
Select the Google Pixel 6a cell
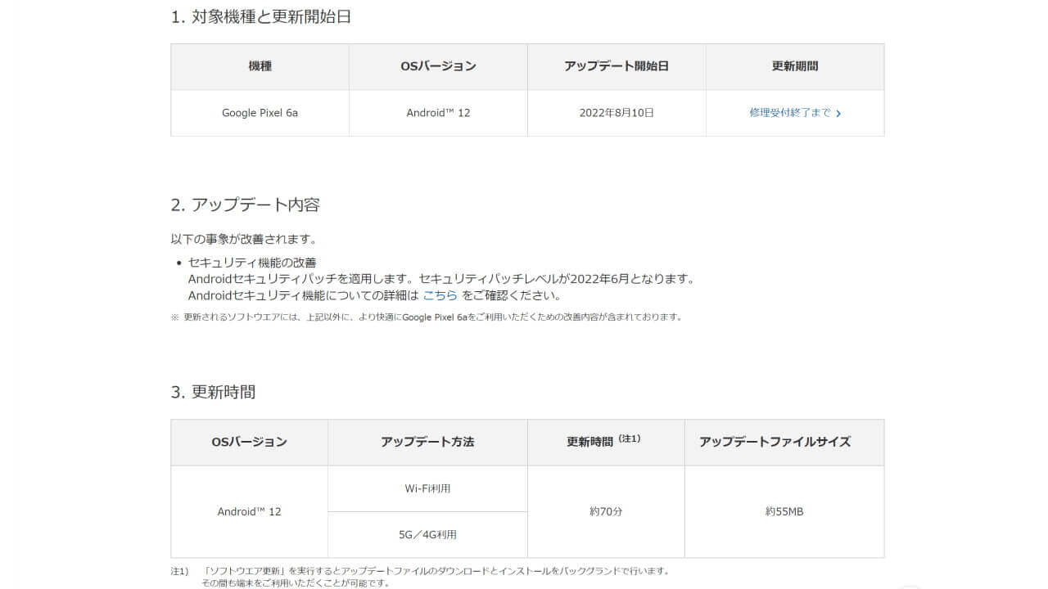[260, 113]
